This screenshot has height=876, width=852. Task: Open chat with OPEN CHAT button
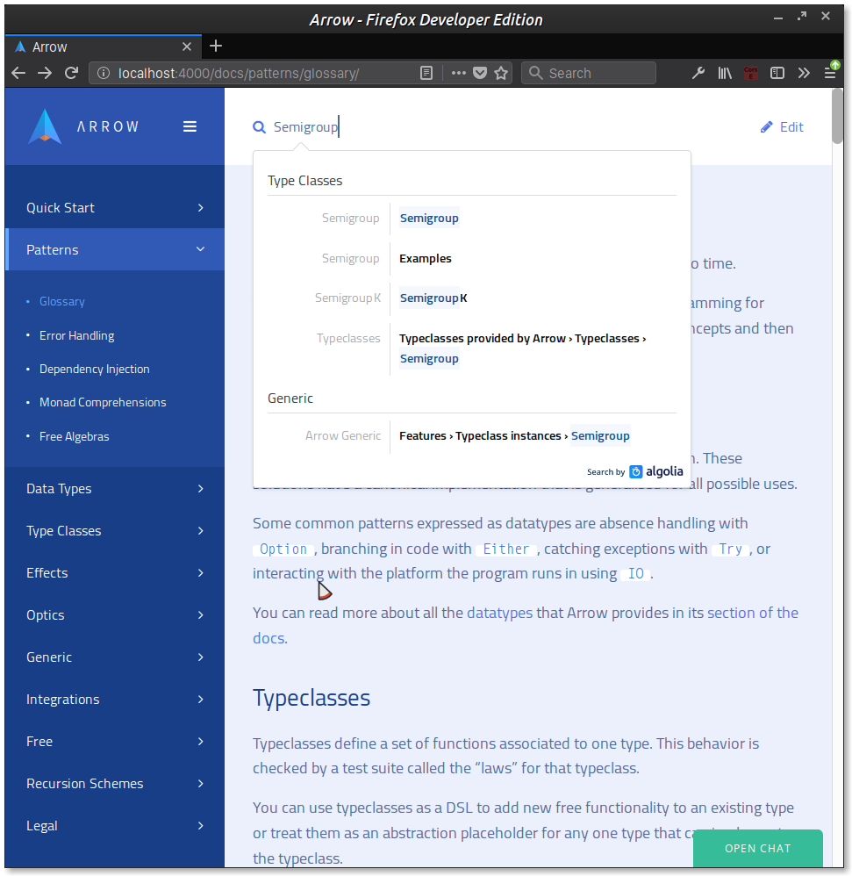(x=757, y=849)
